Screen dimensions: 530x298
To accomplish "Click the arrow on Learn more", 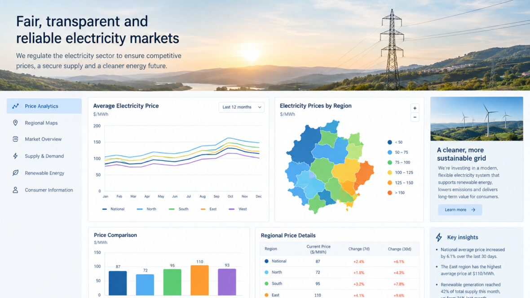I will (x=473, y=210).
